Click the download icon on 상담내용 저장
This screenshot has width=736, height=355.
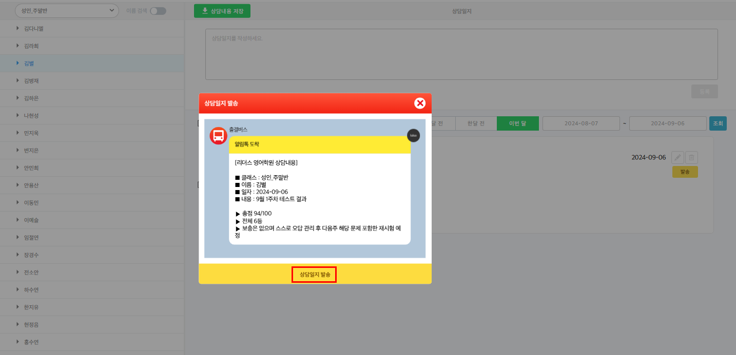(x=205, y=11)
